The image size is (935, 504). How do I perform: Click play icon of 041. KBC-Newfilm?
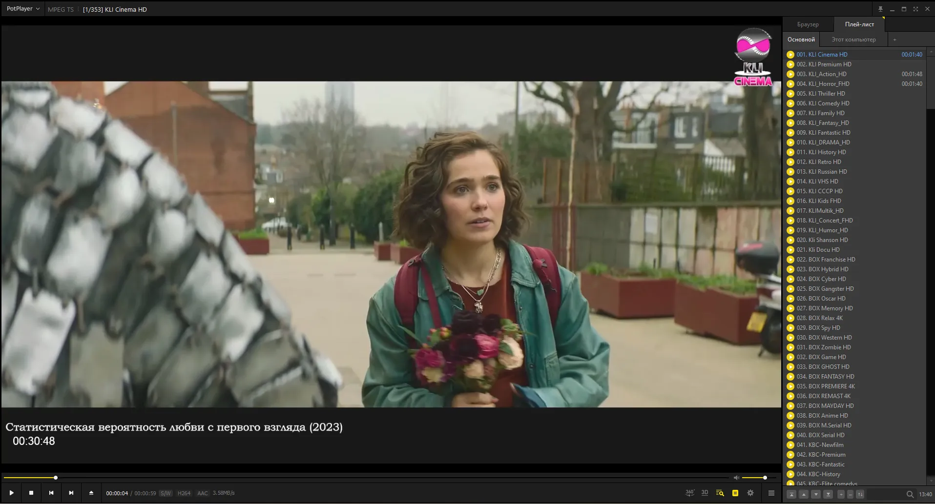tap(790, 445)
